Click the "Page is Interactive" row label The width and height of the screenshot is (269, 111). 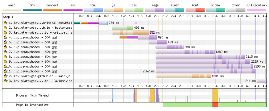[32, 105]
